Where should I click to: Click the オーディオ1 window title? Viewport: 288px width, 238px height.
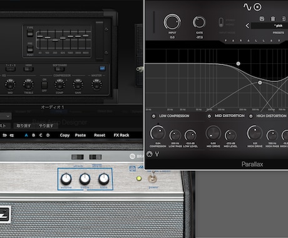pos(53,107)
